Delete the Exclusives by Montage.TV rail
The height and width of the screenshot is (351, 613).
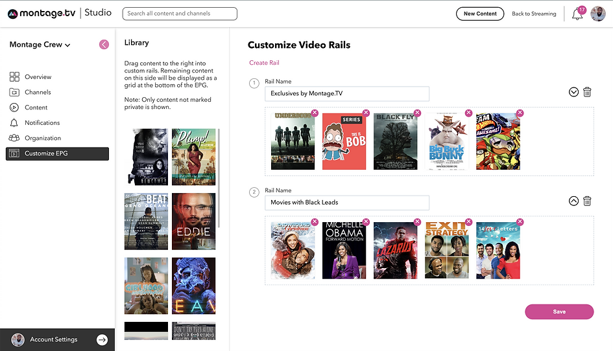coord(587,92)
